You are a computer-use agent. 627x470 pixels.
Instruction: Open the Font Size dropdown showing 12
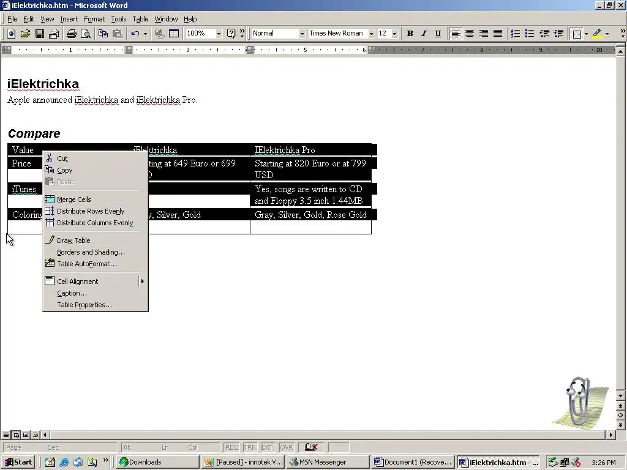[x=395, y=34]
